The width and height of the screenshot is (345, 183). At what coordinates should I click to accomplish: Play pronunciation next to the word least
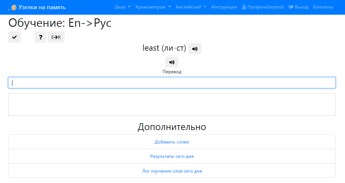[195, 49]
